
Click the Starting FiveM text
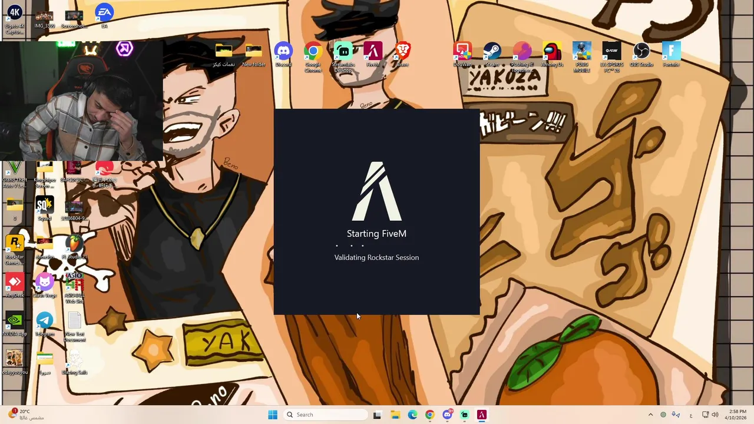376,234
